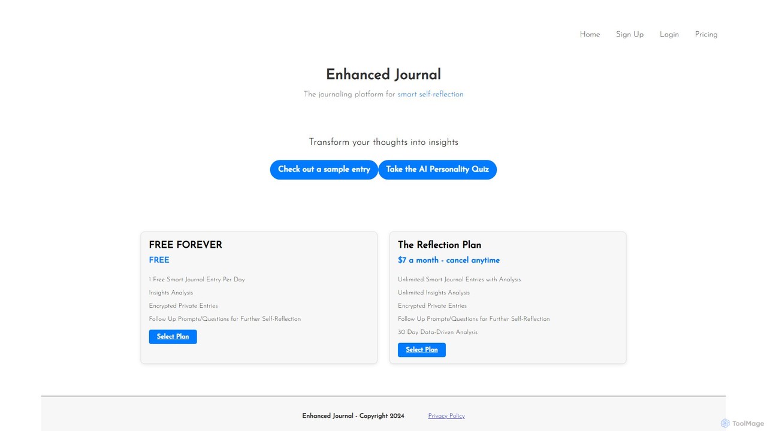The height and width of the screenshot is (431, 767).
Task: Open the Home nav link
Action: (590, 34)
